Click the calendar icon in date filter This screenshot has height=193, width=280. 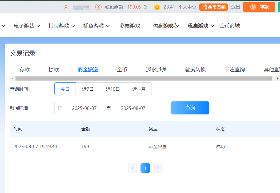(60, 108)
